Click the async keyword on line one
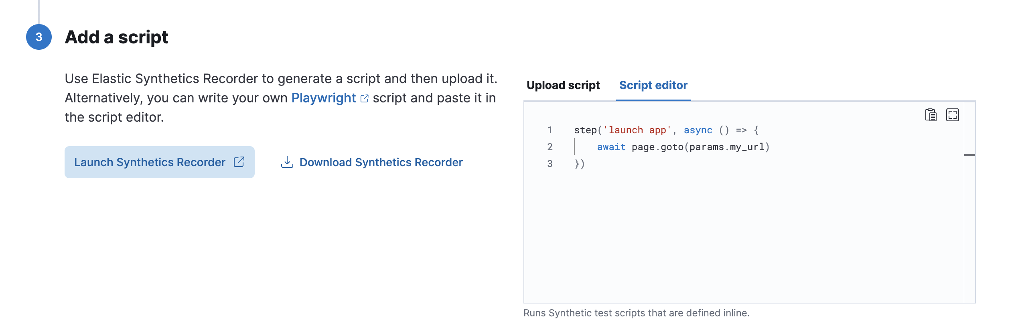This screenshot has width=1018, height=330. [x=698, y=130]
